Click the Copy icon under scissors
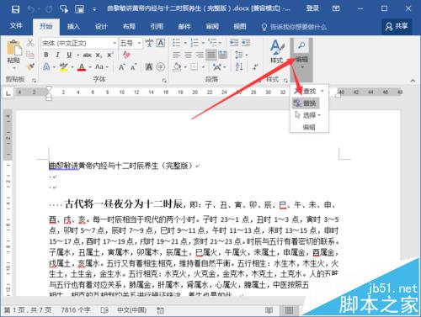 [30, 55]
